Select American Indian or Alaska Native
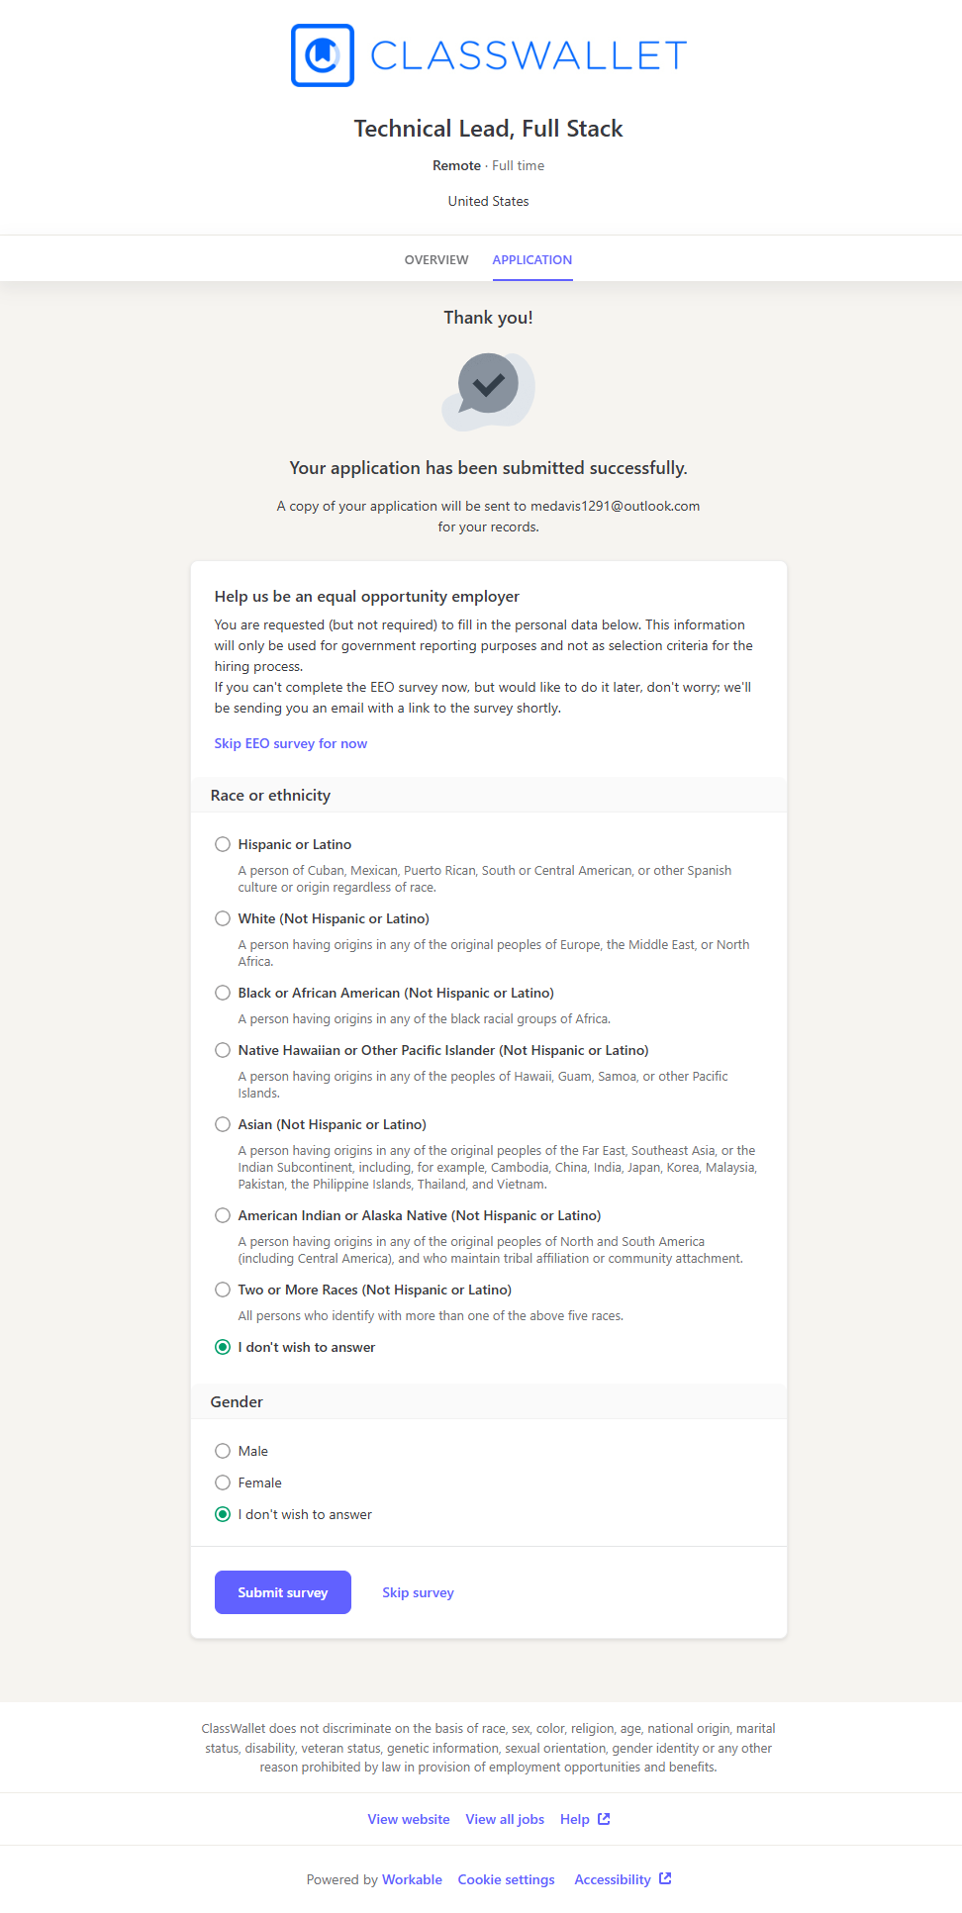The height and width of the screenshot is (1913, 962). tap(223, 1215)
